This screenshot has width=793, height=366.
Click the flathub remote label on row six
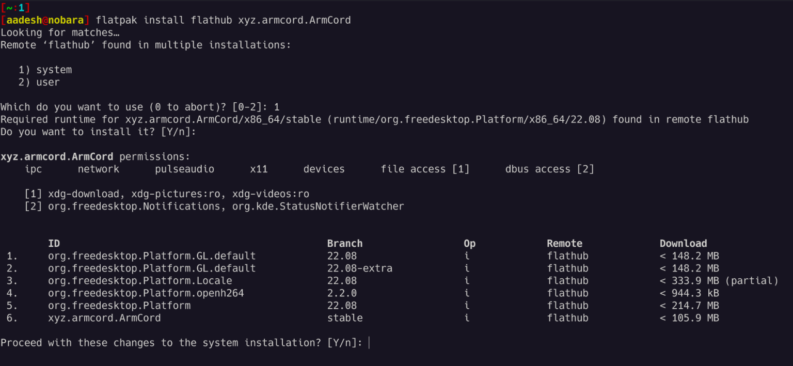pos(567,317)
